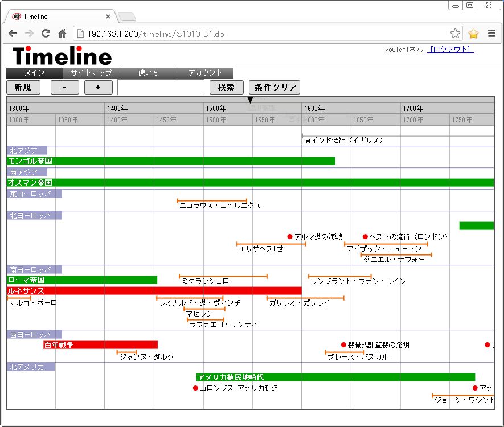
Task: Select the black triangle timeline marker
Action: point(249,100)
